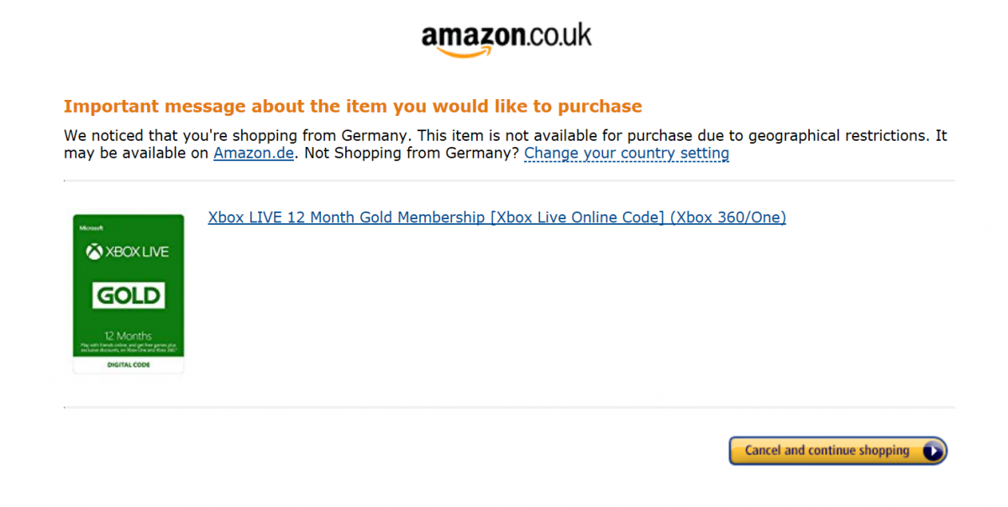The width and height of the screenshot is (1008, 507).
Task: Click the Amazon.co.uk logo
Action: [x=506, y=37]
